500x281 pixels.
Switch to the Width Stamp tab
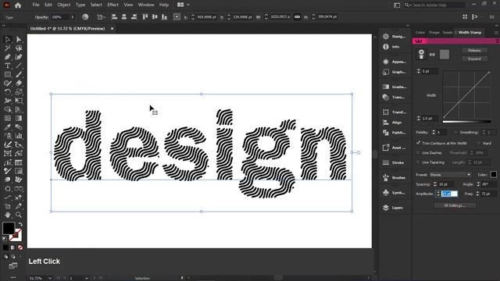[x=470, y=33]
